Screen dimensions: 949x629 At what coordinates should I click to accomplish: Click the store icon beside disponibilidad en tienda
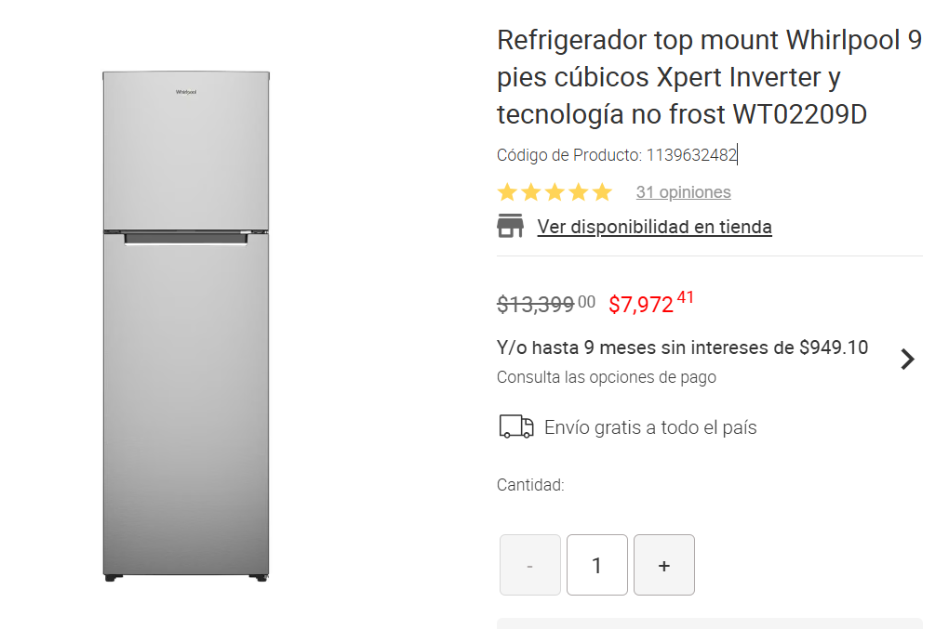point(510,226)
